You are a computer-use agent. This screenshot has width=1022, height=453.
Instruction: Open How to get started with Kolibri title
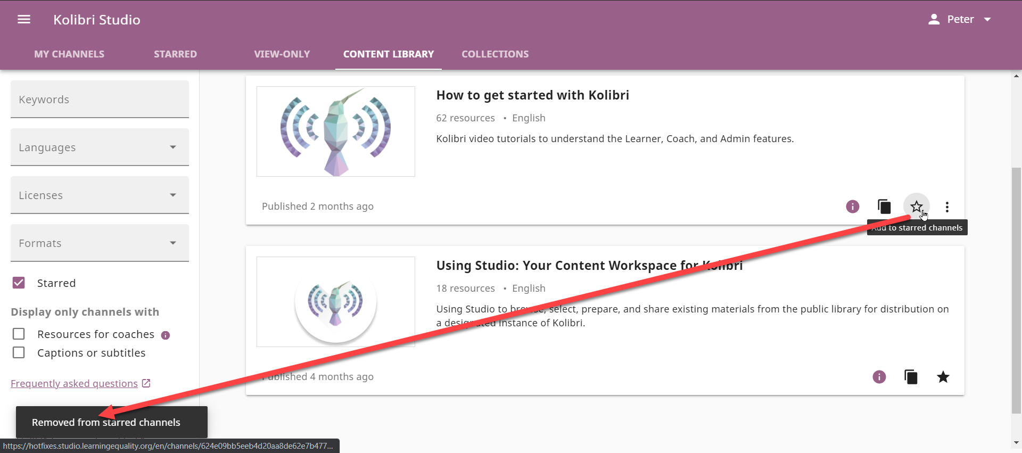click(x=532, y=95)
